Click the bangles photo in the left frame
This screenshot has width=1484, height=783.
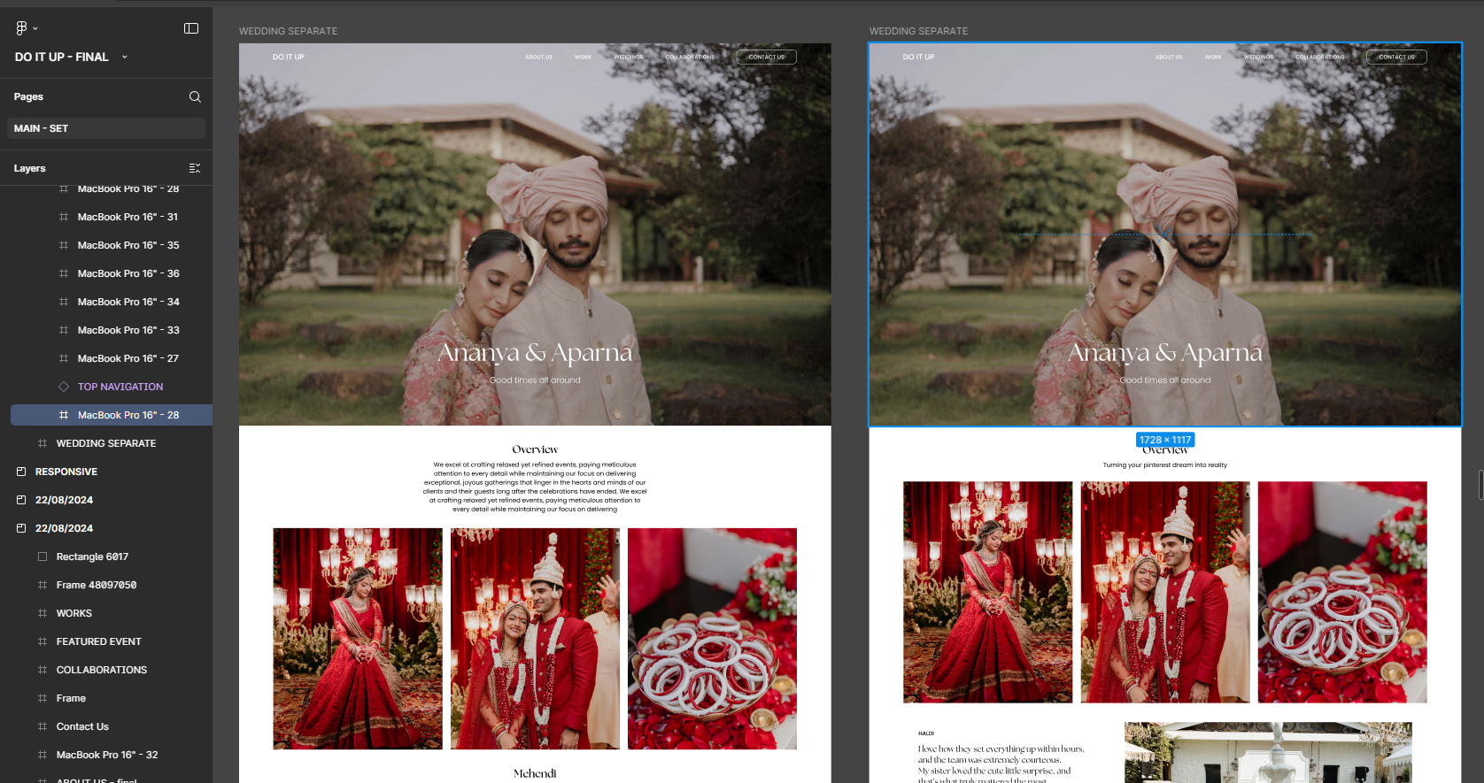(712, 638)
